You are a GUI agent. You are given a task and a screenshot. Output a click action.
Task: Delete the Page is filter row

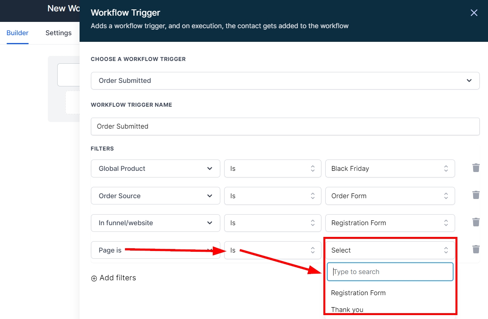point(476,249)
